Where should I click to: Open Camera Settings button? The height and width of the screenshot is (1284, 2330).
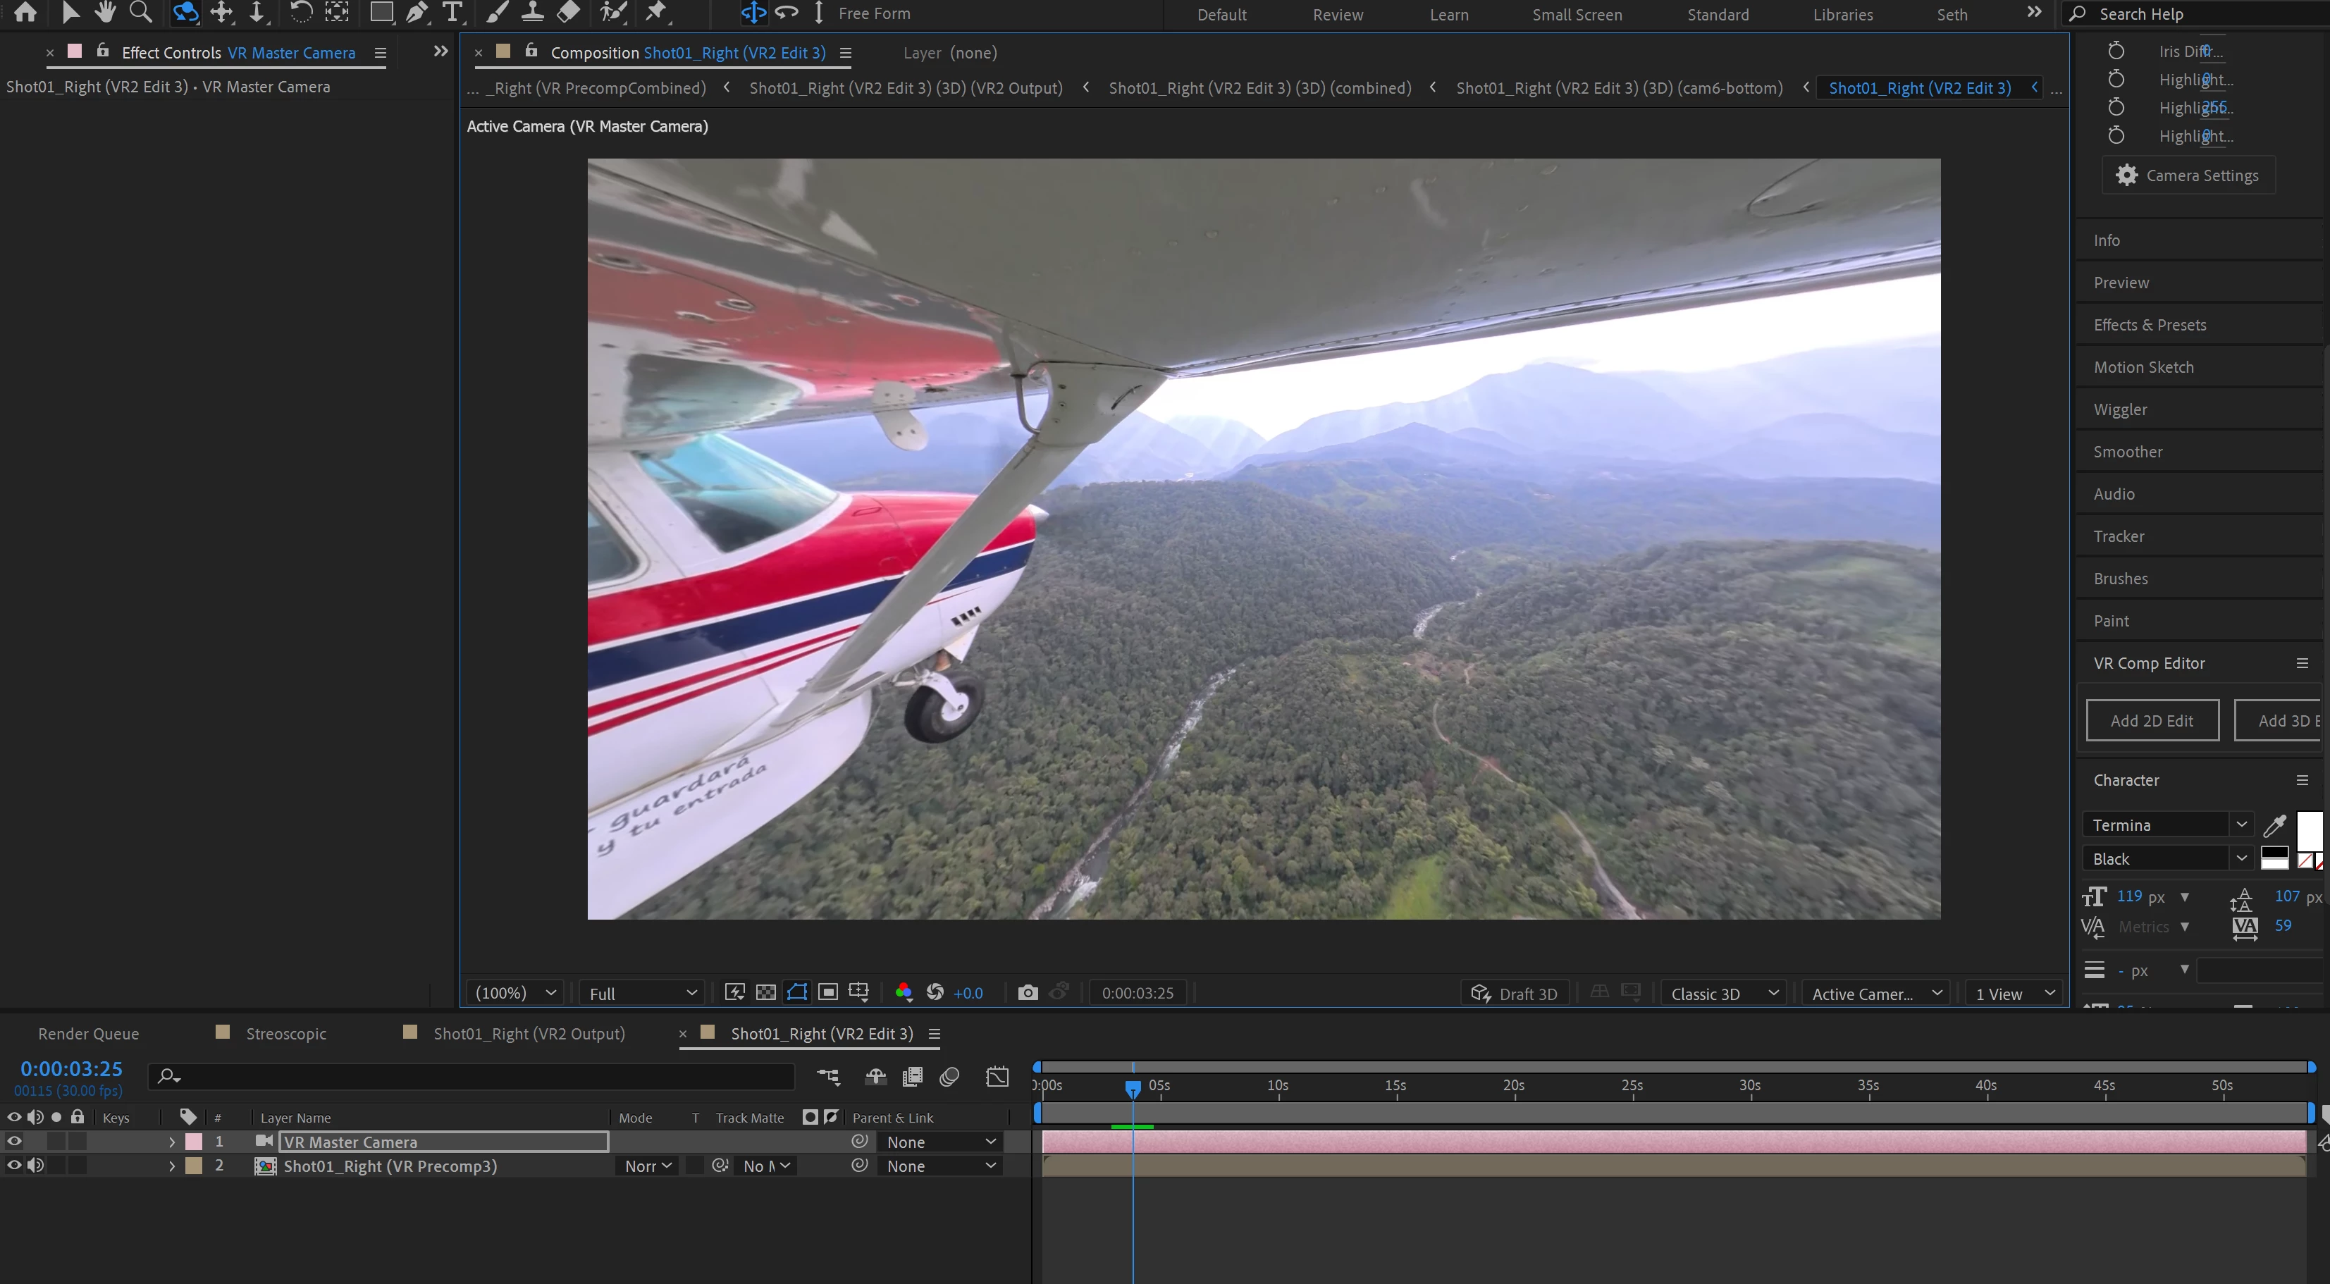2188,175
